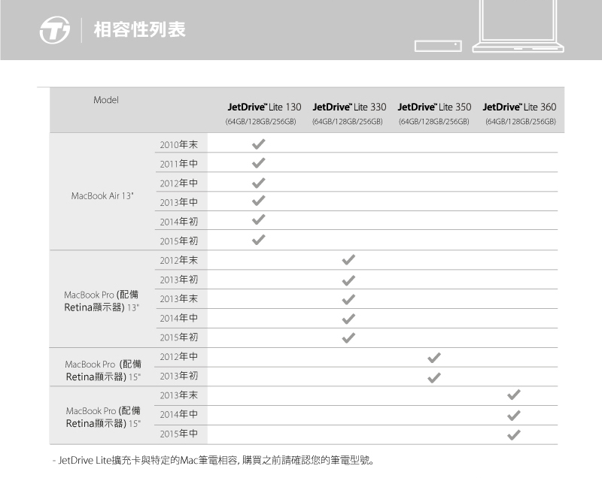Click Retina 13" 2015年初 year cell
The image size is (602, 478).
tap(179, 337)
